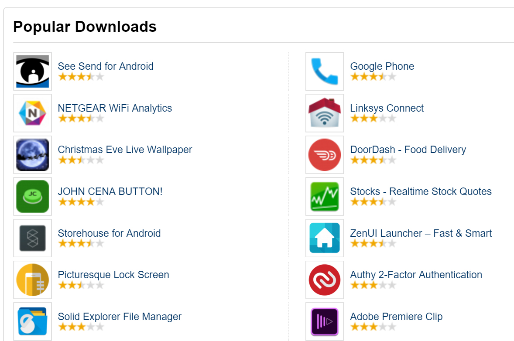Click the Google Phone star rating
This screenshot has height=341, width=514.
point(373,77)
